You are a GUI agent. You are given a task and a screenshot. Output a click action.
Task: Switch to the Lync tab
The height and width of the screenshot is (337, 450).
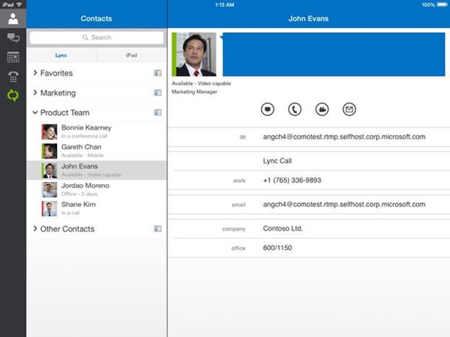point(62,55)
